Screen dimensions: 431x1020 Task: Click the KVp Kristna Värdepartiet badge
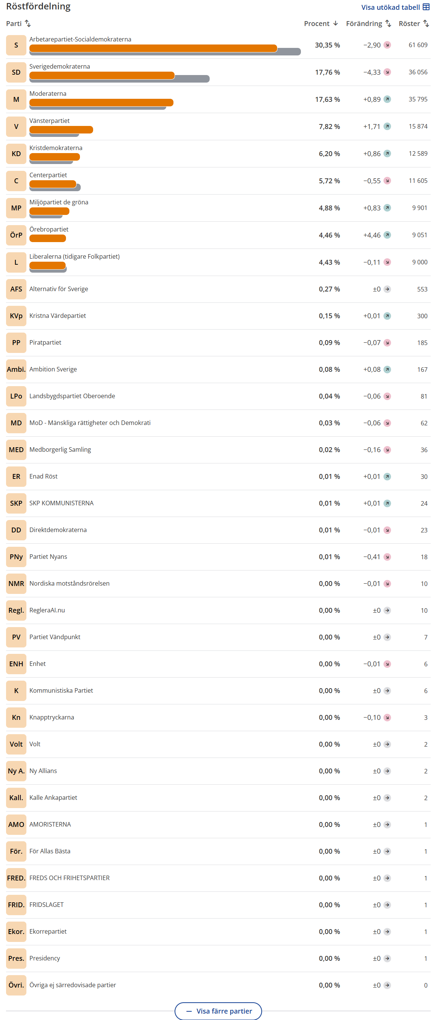(16, 316)
